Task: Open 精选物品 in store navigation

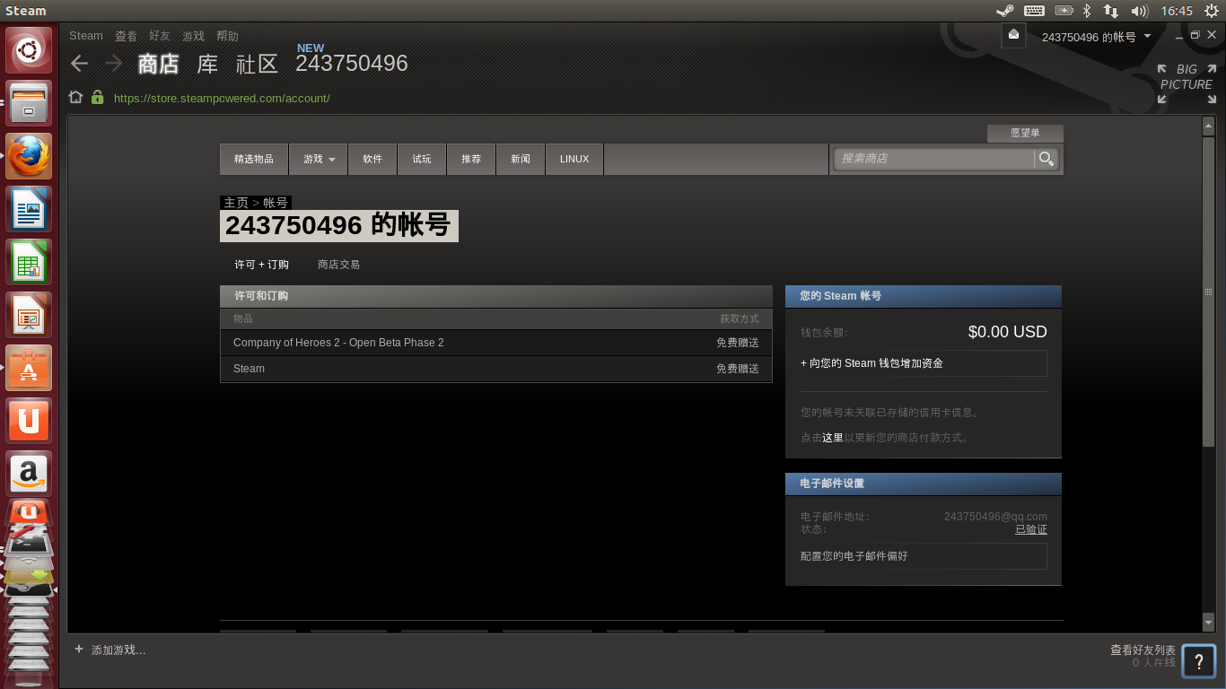Action: pos(254,159)
